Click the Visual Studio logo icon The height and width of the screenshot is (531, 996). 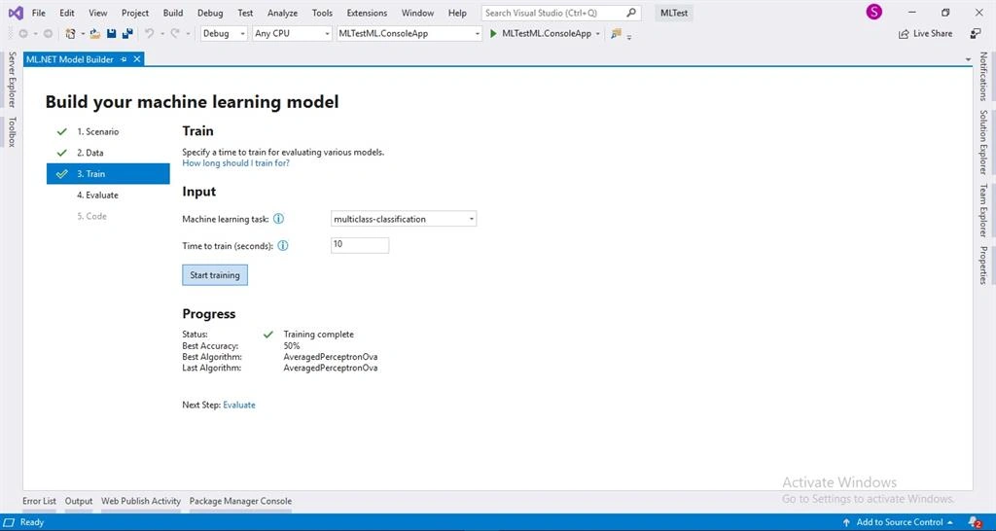16,13
